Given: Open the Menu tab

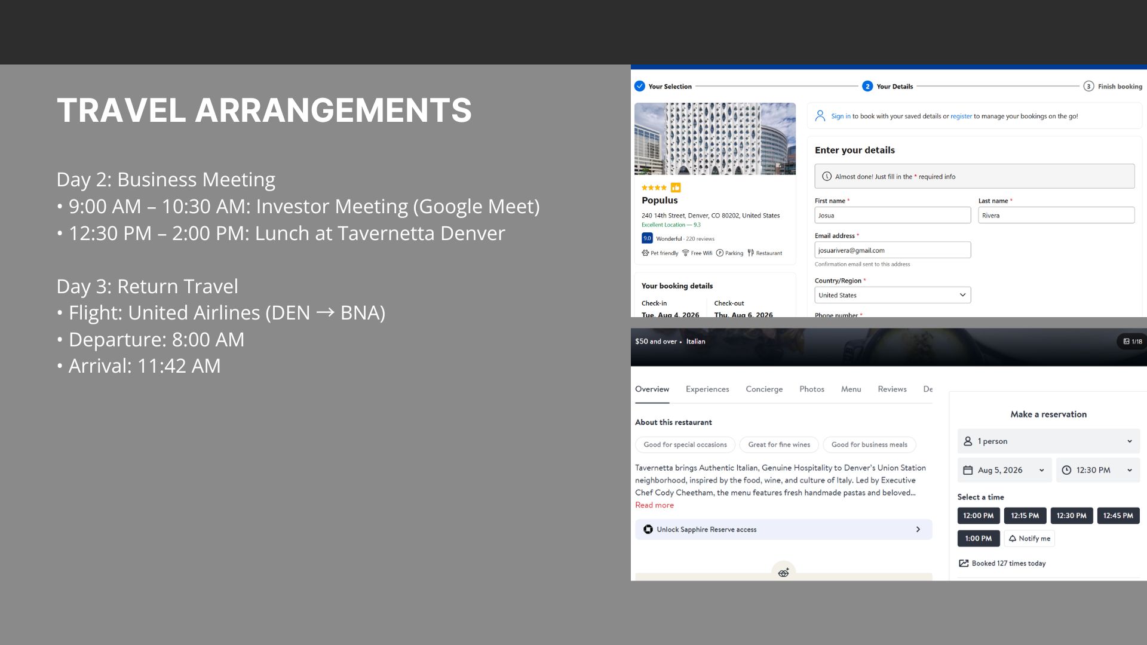Looking at the screenshot, I should pyautogui.click(x=851, y=389).
